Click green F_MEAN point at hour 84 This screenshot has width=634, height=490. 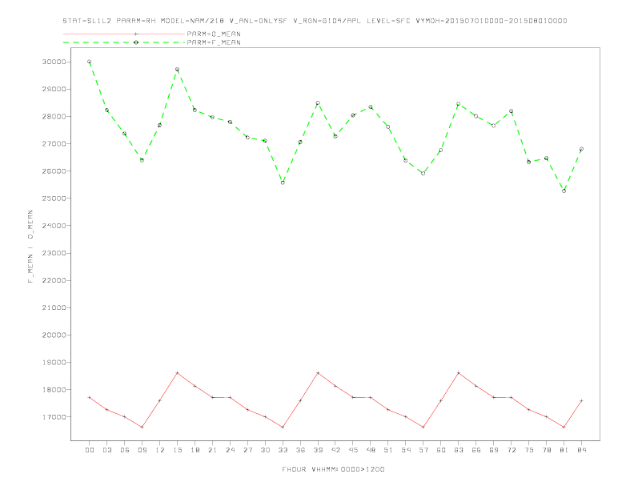point(581,149)
